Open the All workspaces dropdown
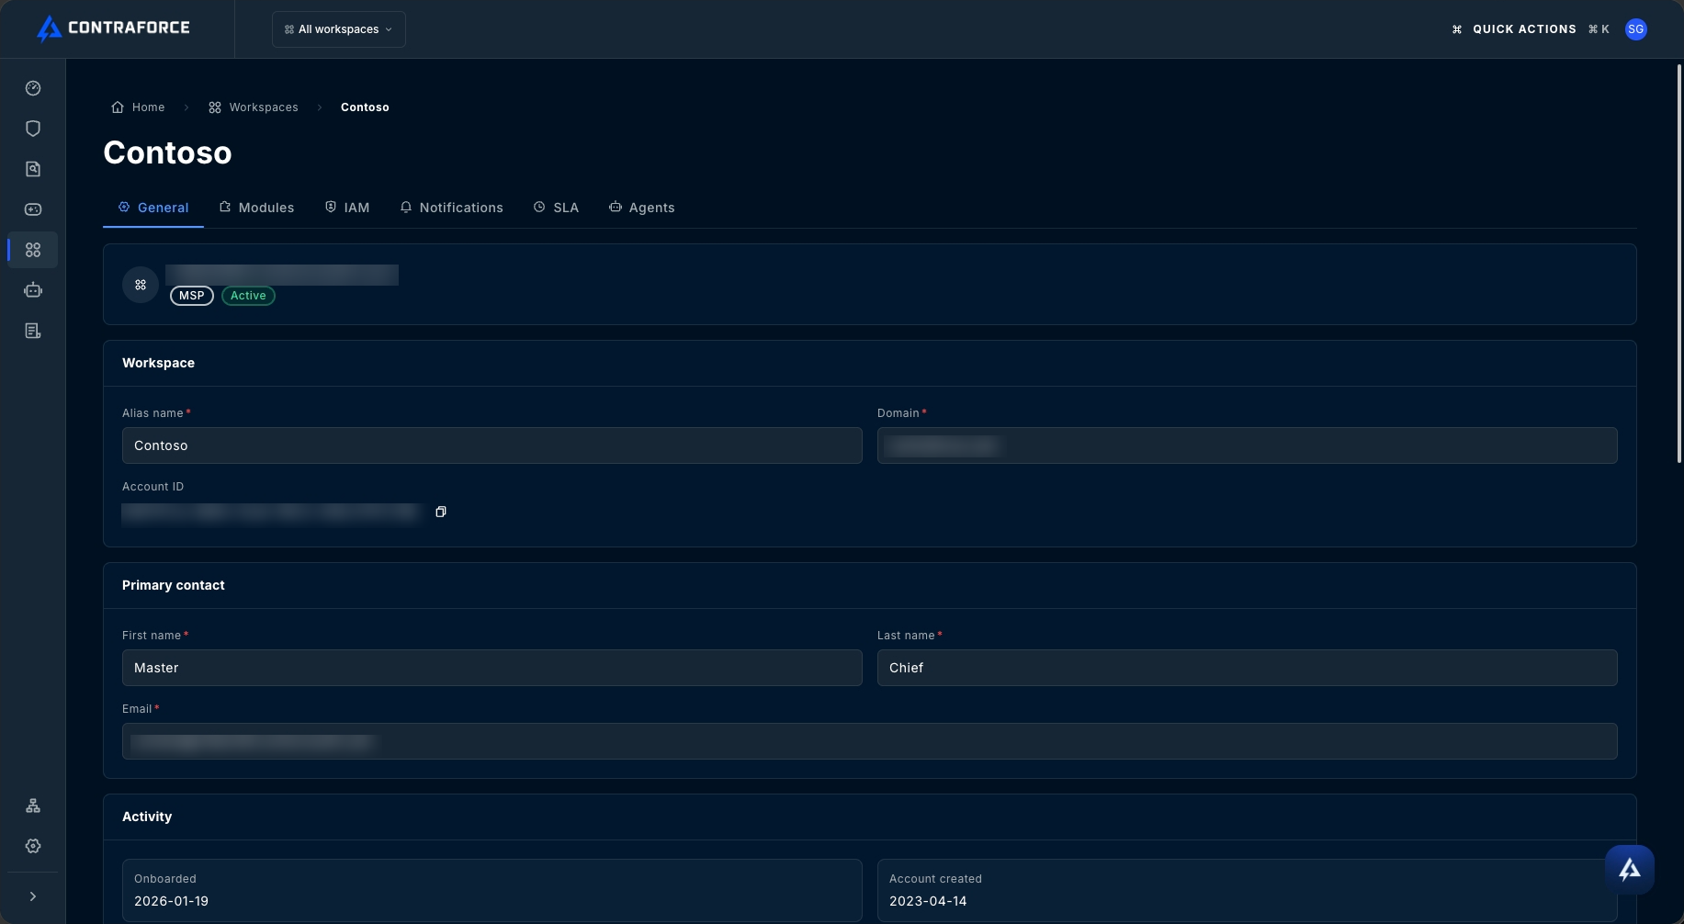This screenshot has height=924, width=1684. pyautogui.click(x=339, y=29)
